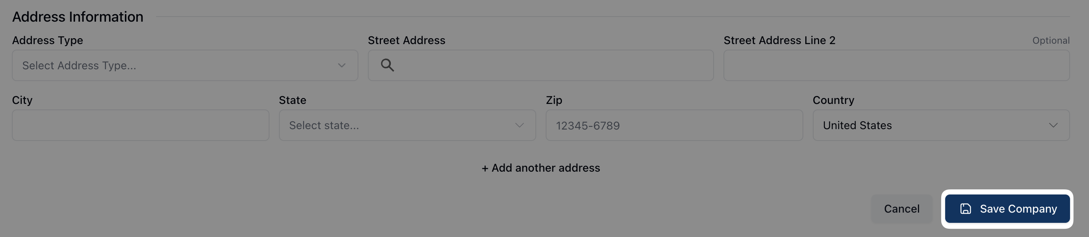This screenshot has height=237, width=1089.
Task: Focus the Street Address Line 2 field
Action: (x=896, y=65)
